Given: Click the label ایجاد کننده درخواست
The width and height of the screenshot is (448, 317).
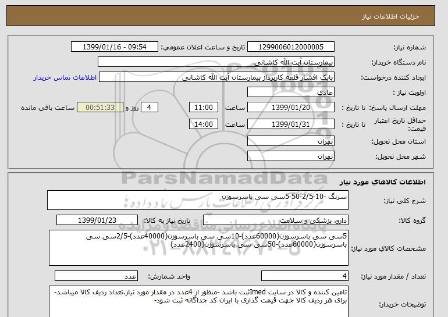Looking at the screenshot, I should pyautogui.click(x=393, y=77).
